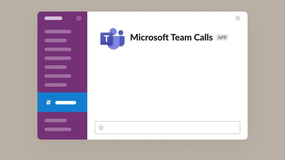Click the gray circle inside message box
The width and height of the screenshot is (285, 160).
[101, 127]
